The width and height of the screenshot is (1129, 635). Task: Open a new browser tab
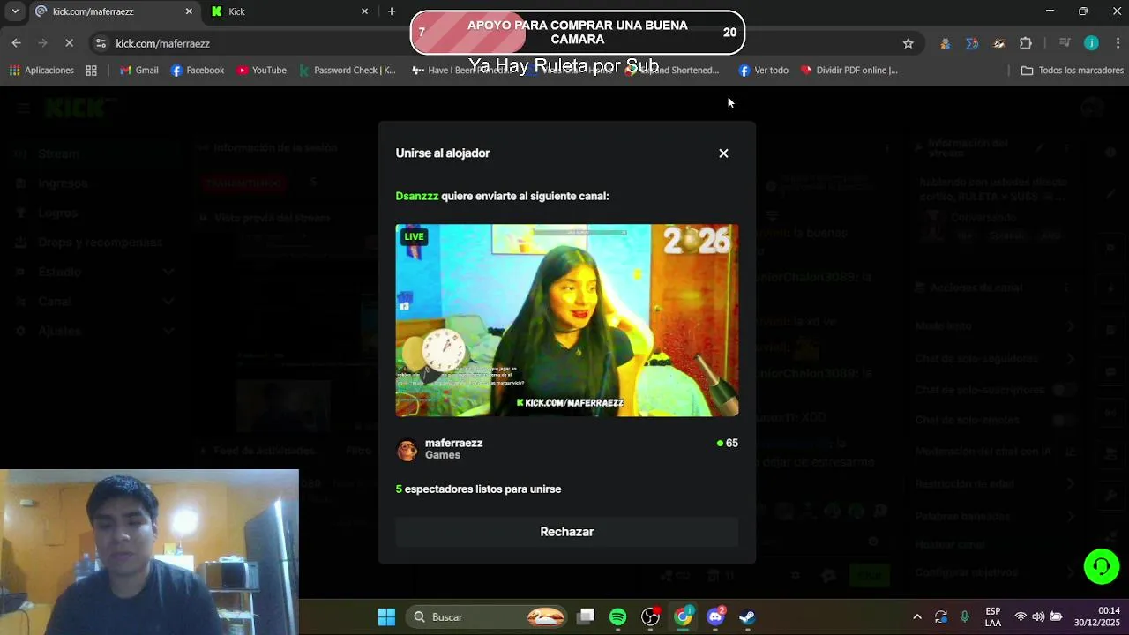point(392,11)
